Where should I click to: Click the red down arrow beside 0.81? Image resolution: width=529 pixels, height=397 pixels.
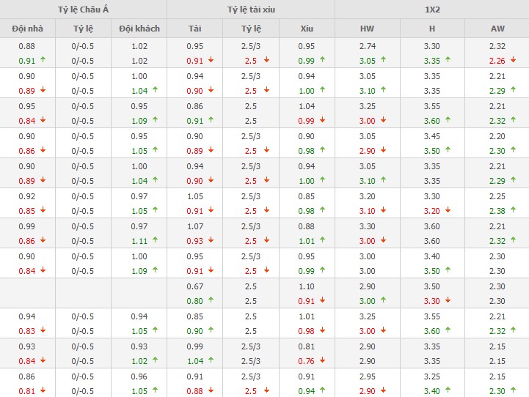(41, 390)
